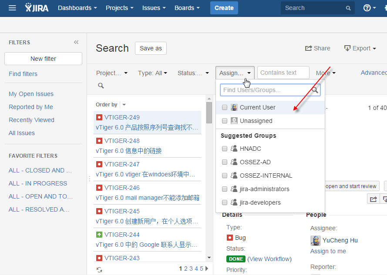This screenshot has width=387, height=275.
Task: Open the Status filter dropdown
Action: (193, 73)
